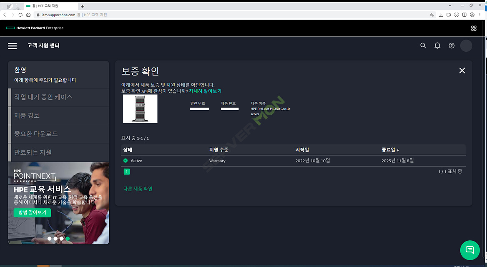Screen dimensions: 487x267
Task: Click the video recorder toolbar icon
Action: click(x=449, y=15)
